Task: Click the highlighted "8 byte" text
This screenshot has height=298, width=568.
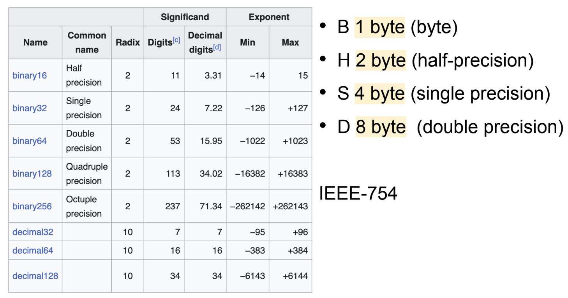Action: pyautogui.click(x=381, y=127)
